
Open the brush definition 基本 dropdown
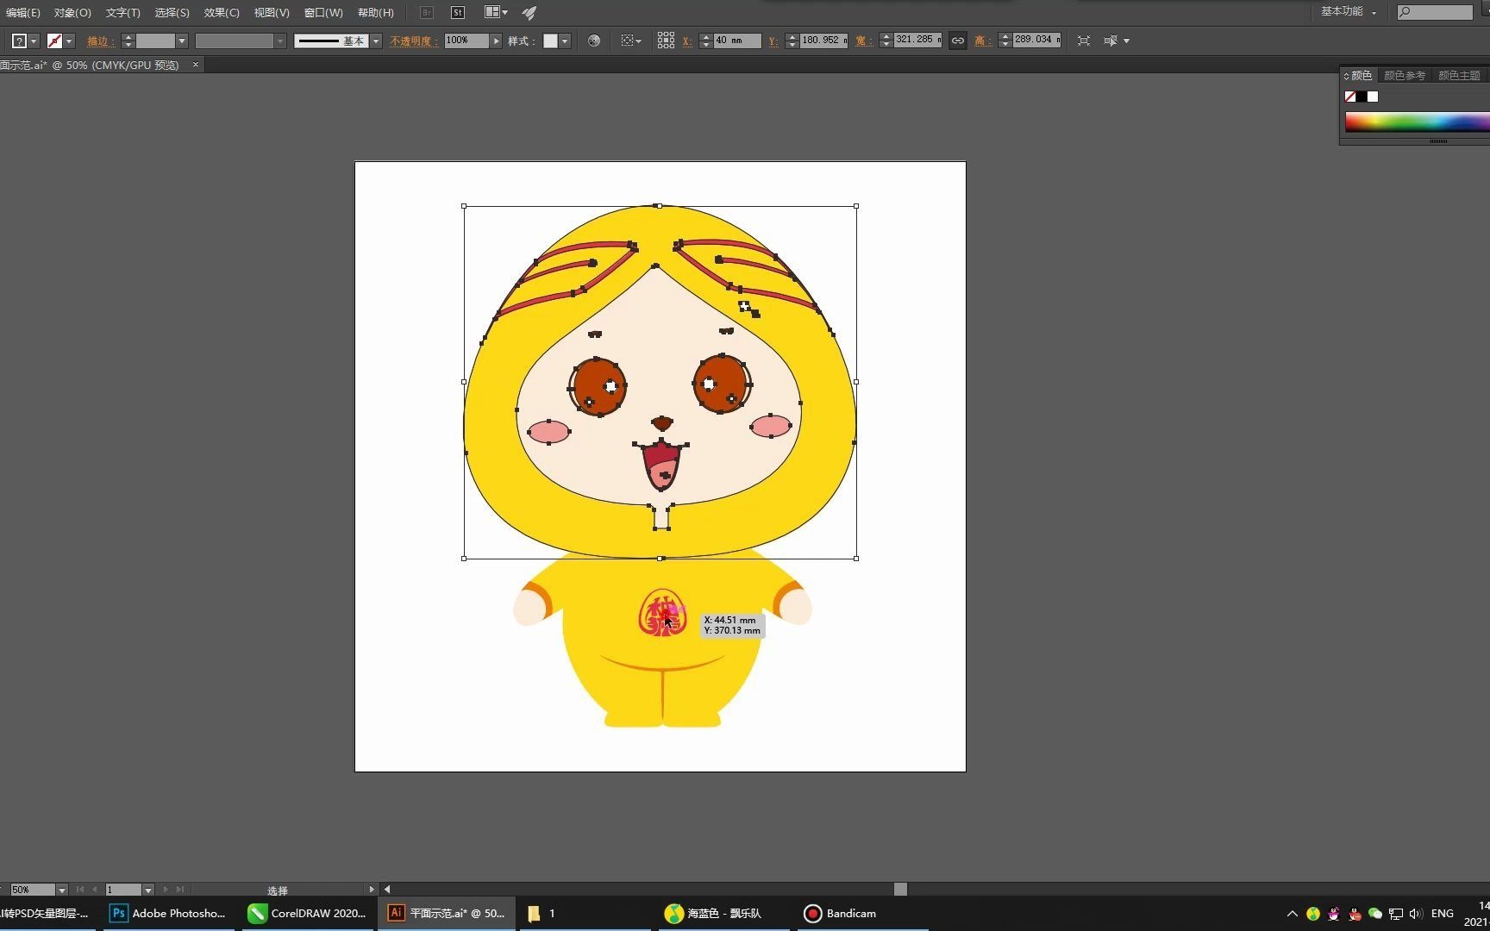pos(376,41)
